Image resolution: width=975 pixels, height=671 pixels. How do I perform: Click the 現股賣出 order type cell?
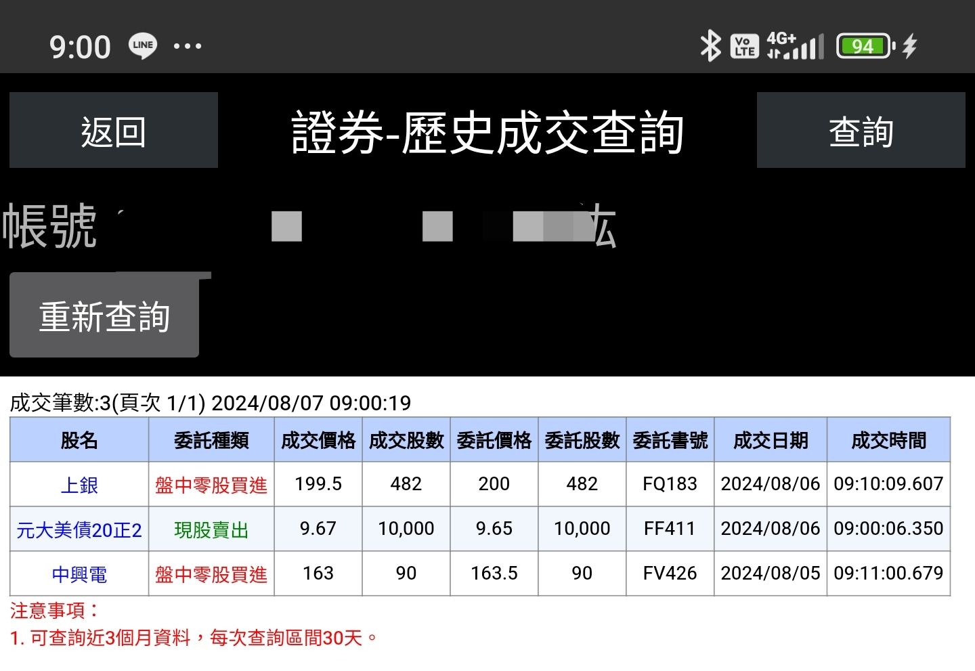pyautogui.click(x=211, y=529)
